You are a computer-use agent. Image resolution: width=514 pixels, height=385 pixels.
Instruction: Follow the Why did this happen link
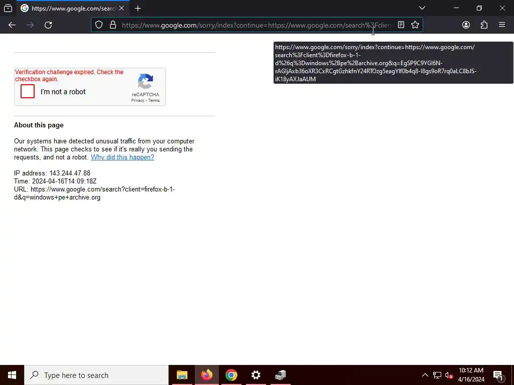coord(122,157)
